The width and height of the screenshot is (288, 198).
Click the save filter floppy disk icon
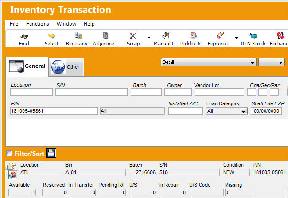coord(51,153)
